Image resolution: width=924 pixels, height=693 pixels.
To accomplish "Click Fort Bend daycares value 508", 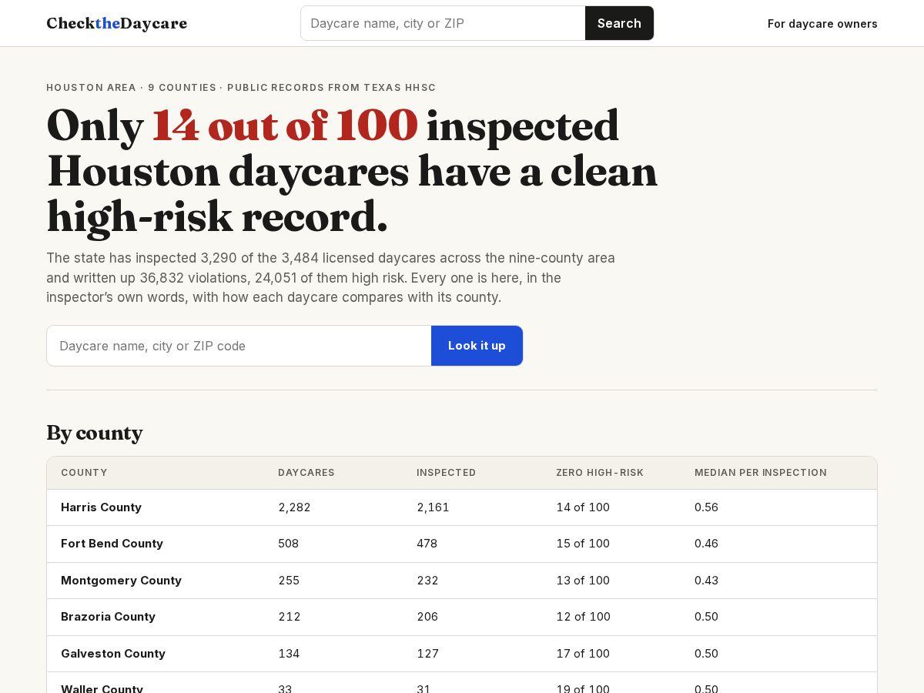I will pyautogui.click(x=288, y=544).
